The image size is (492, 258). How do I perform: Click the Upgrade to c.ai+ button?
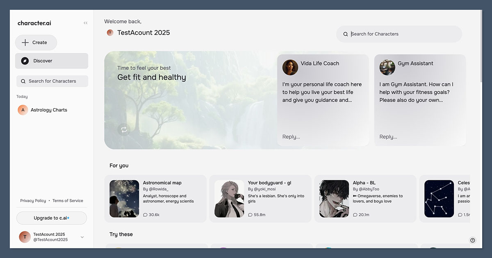51,218
